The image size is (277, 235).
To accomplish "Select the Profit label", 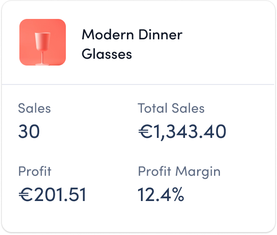I will pos(35,171).
